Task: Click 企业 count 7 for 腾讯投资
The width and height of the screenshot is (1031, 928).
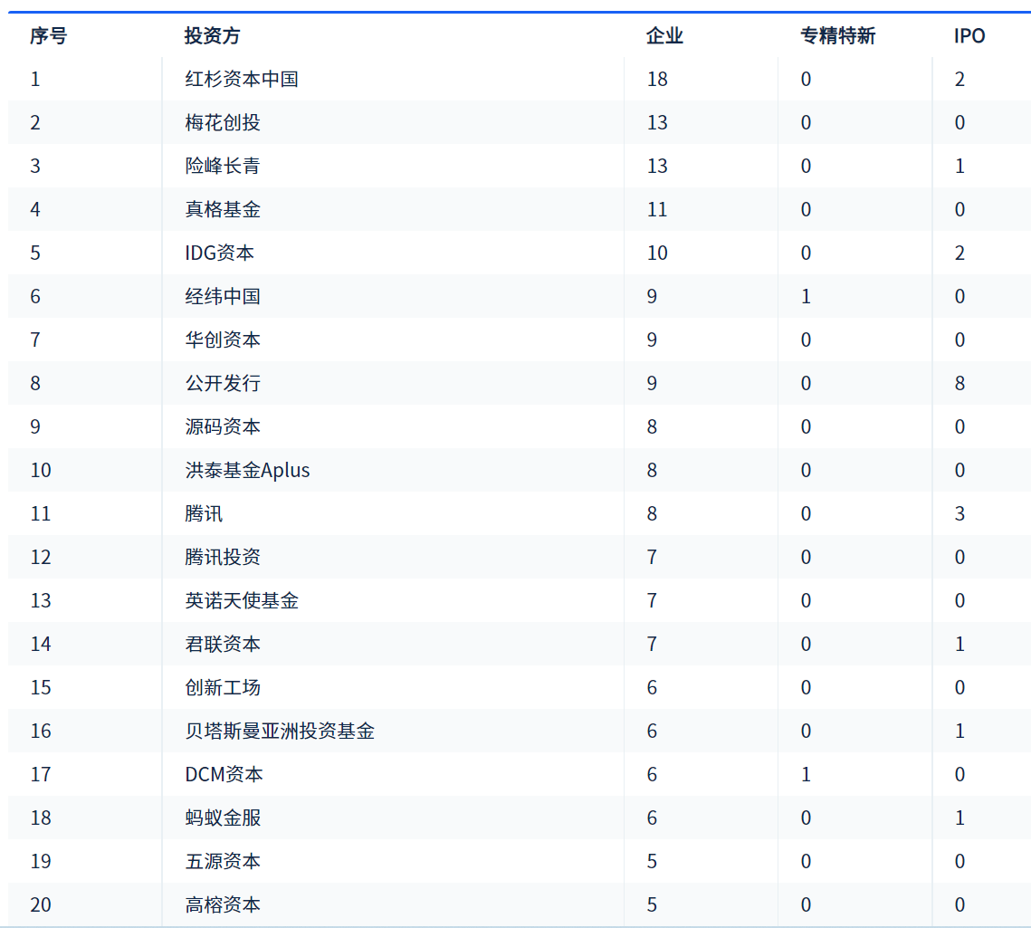Action: 652,557
